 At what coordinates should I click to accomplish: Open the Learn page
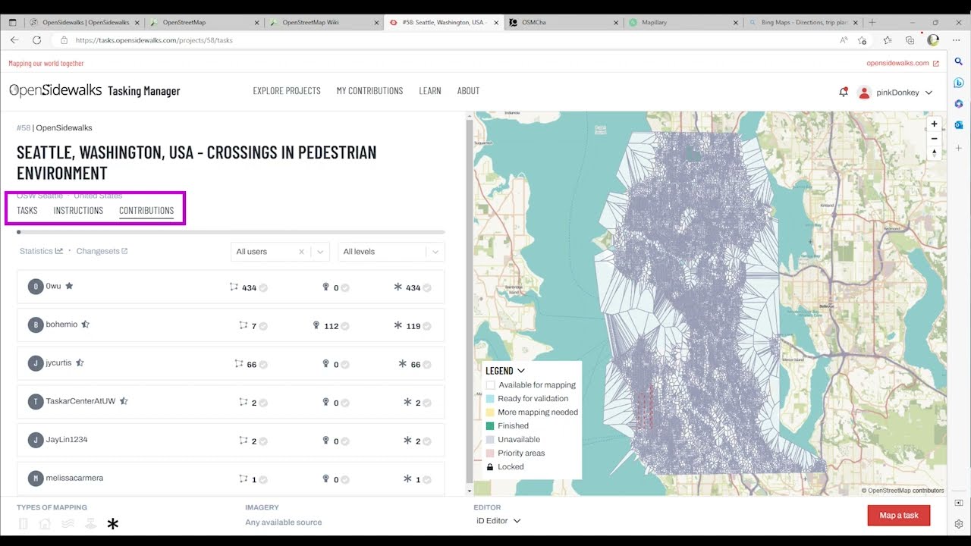(430, 91)
